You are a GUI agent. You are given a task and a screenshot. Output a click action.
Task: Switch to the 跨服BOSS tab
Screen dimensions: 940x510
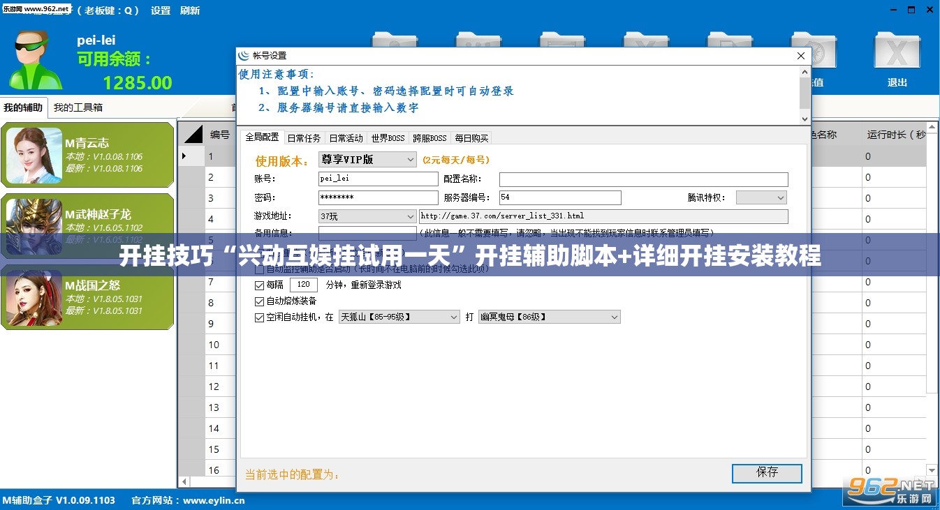click(x=429, y=138)
